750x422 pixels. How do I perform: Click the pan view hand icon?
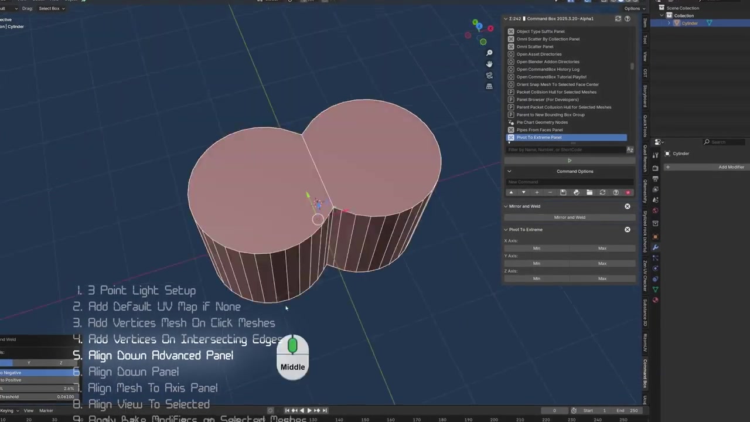coord(489,64)
